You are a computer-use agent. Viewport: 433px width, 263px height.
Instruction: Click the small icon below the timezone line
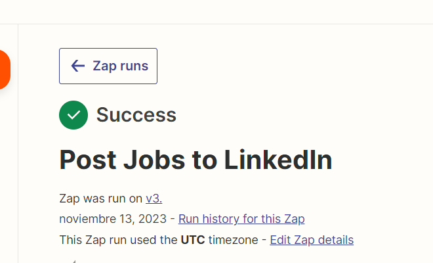[73, 260]
